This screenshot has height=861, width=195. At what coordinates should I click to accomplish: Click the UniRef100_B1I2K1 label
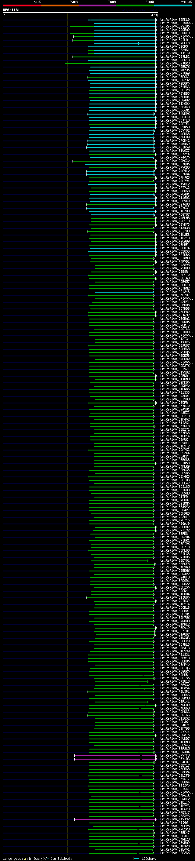pyautogui.click(x=175, y=423)
